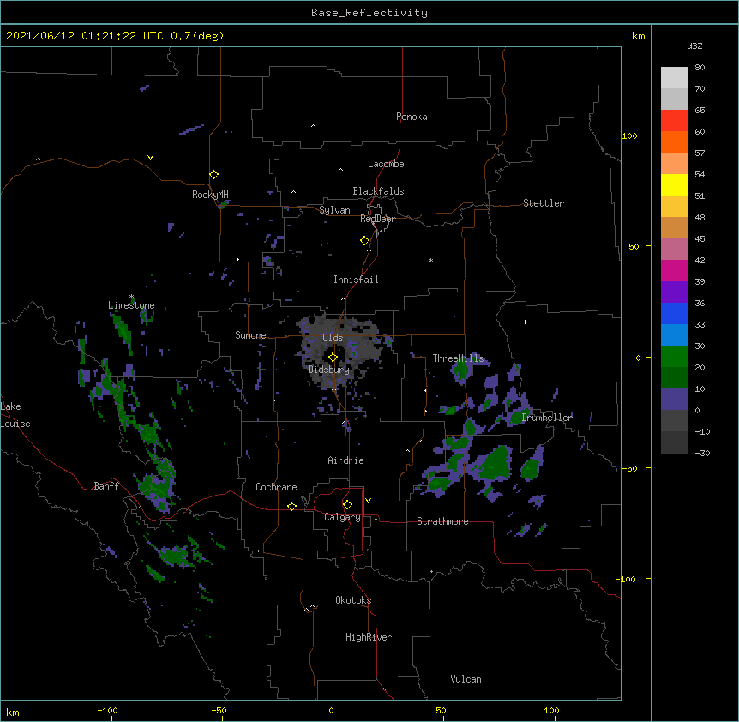Click the Strathmore label
The width and height of the screenshot is (739, 722).
click(x=442, y=521)
